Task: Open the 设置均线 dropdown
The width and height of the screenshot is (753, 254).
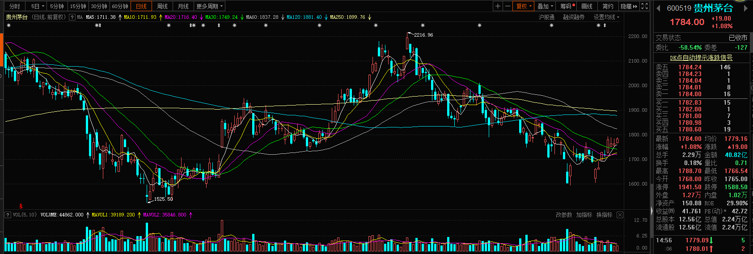Action: coord(606,17)
